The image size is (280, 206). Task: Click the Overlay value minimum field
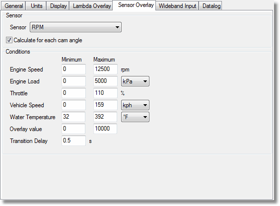73,129
